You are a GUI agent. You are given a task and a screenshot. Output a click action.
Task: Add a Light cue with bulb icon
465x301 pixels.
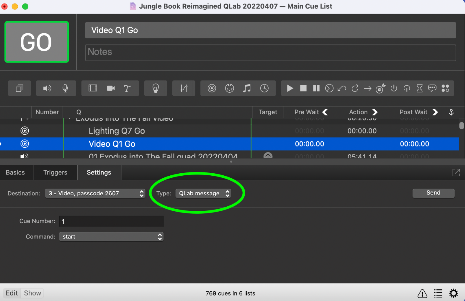point(156,88)
